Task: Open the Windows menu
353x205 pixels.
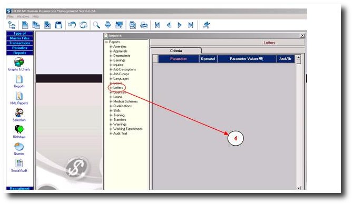Action: point(23,17)
